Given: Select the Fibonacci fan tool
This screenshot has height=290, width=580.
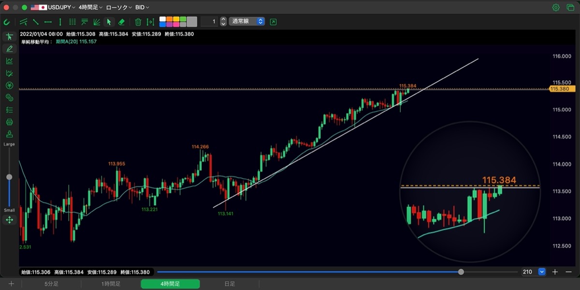Looking at the screenshot, I should click(x=97, y=22).
